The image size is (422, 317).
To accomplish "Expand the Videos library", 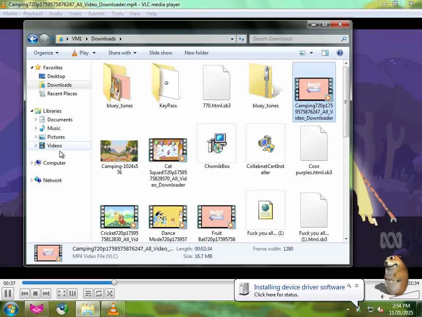I will [36, 146].
